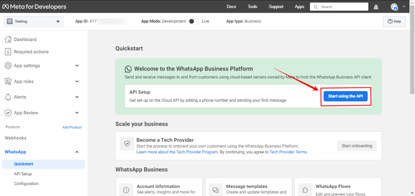Viewport: 415px width, 196px height.
Task: Click the Add Product link
Action: point(72,127)
